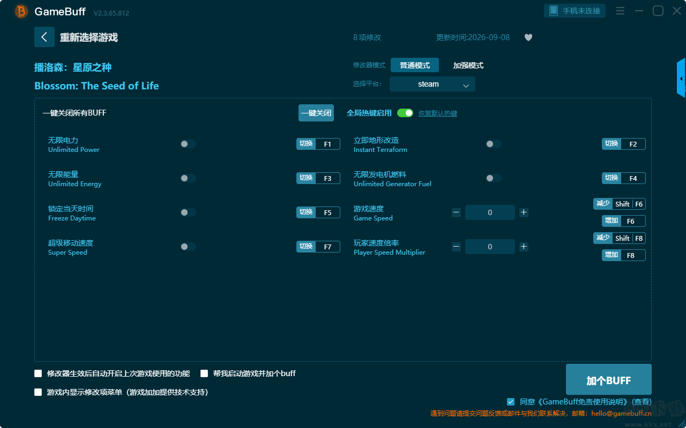Viewport: 686px width, 428px height.
Task: Uncheck the GameBuff disclaimer agreement box
Action: pyautogui.click(x=511, y=402)
